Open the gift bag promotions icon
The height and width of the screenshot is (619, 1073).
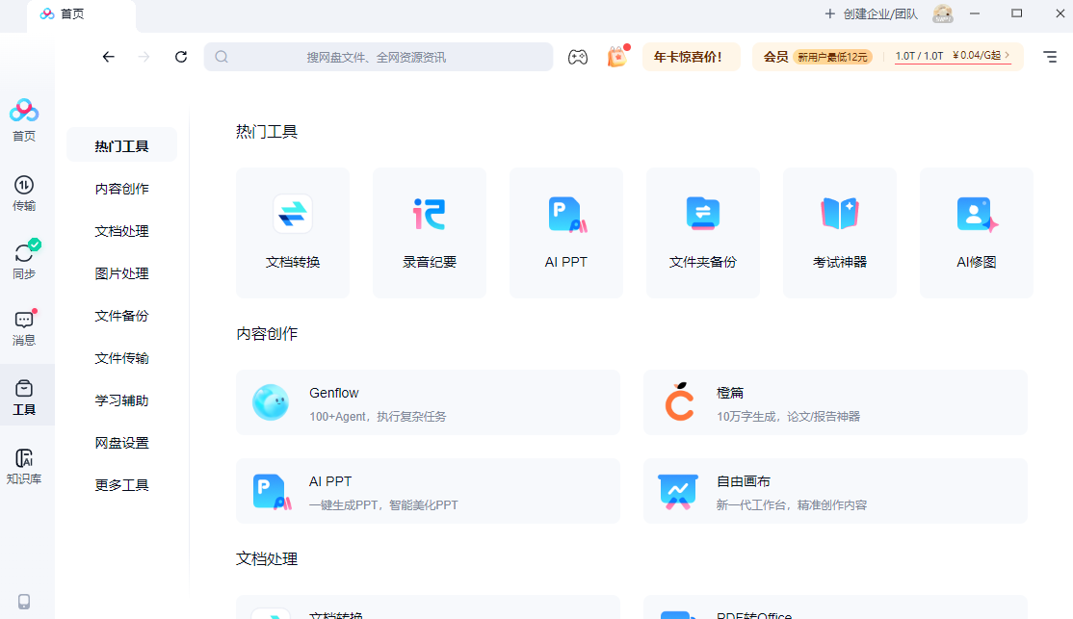point(616,57)
